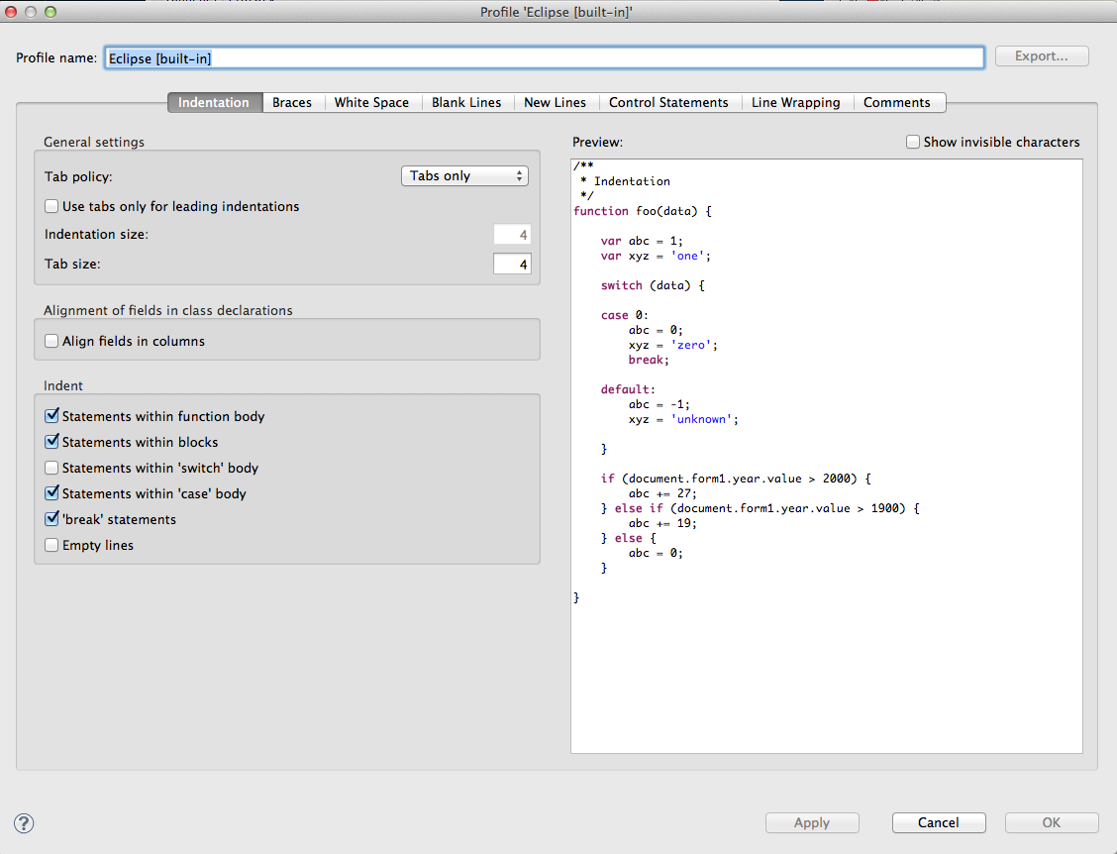
Task: Focus the Tab size input field
Action: [x=512, y=265]
